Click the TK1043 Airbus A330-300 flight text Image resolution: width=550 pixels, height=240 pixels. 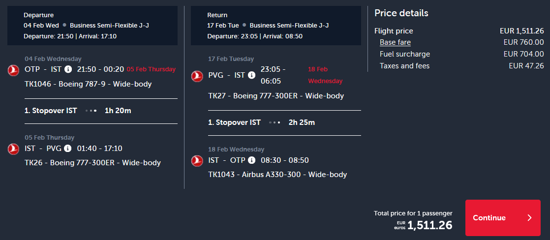coord(277,175)
